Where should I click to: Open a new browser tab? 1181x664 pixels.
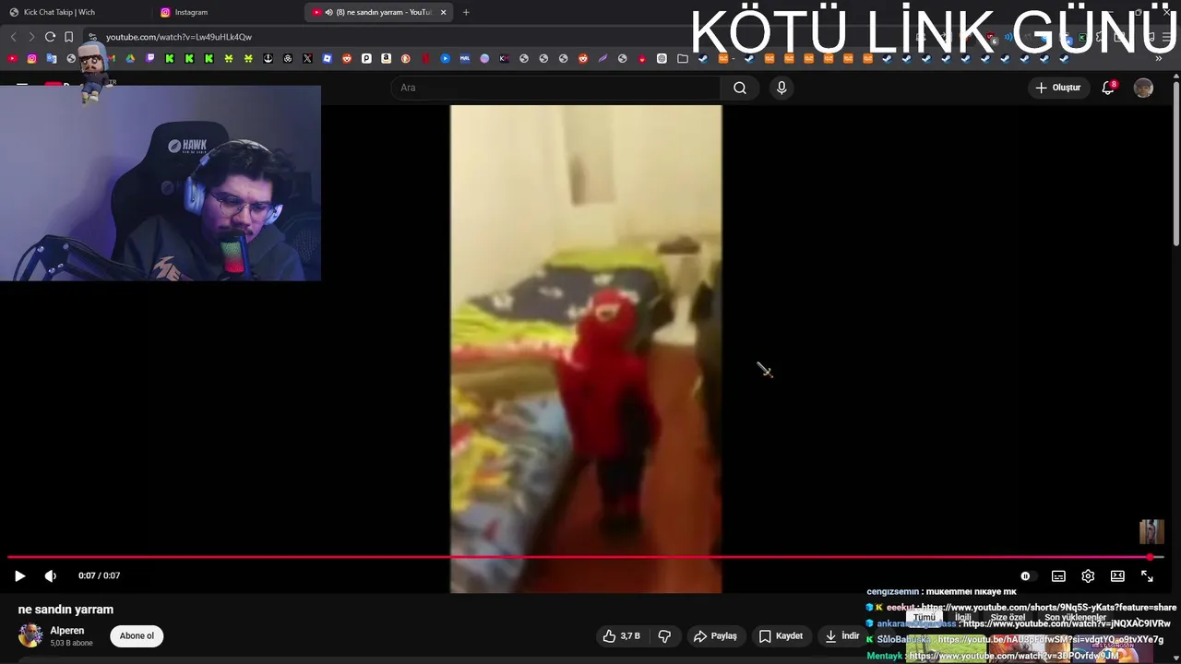click(x=466, y=12)
